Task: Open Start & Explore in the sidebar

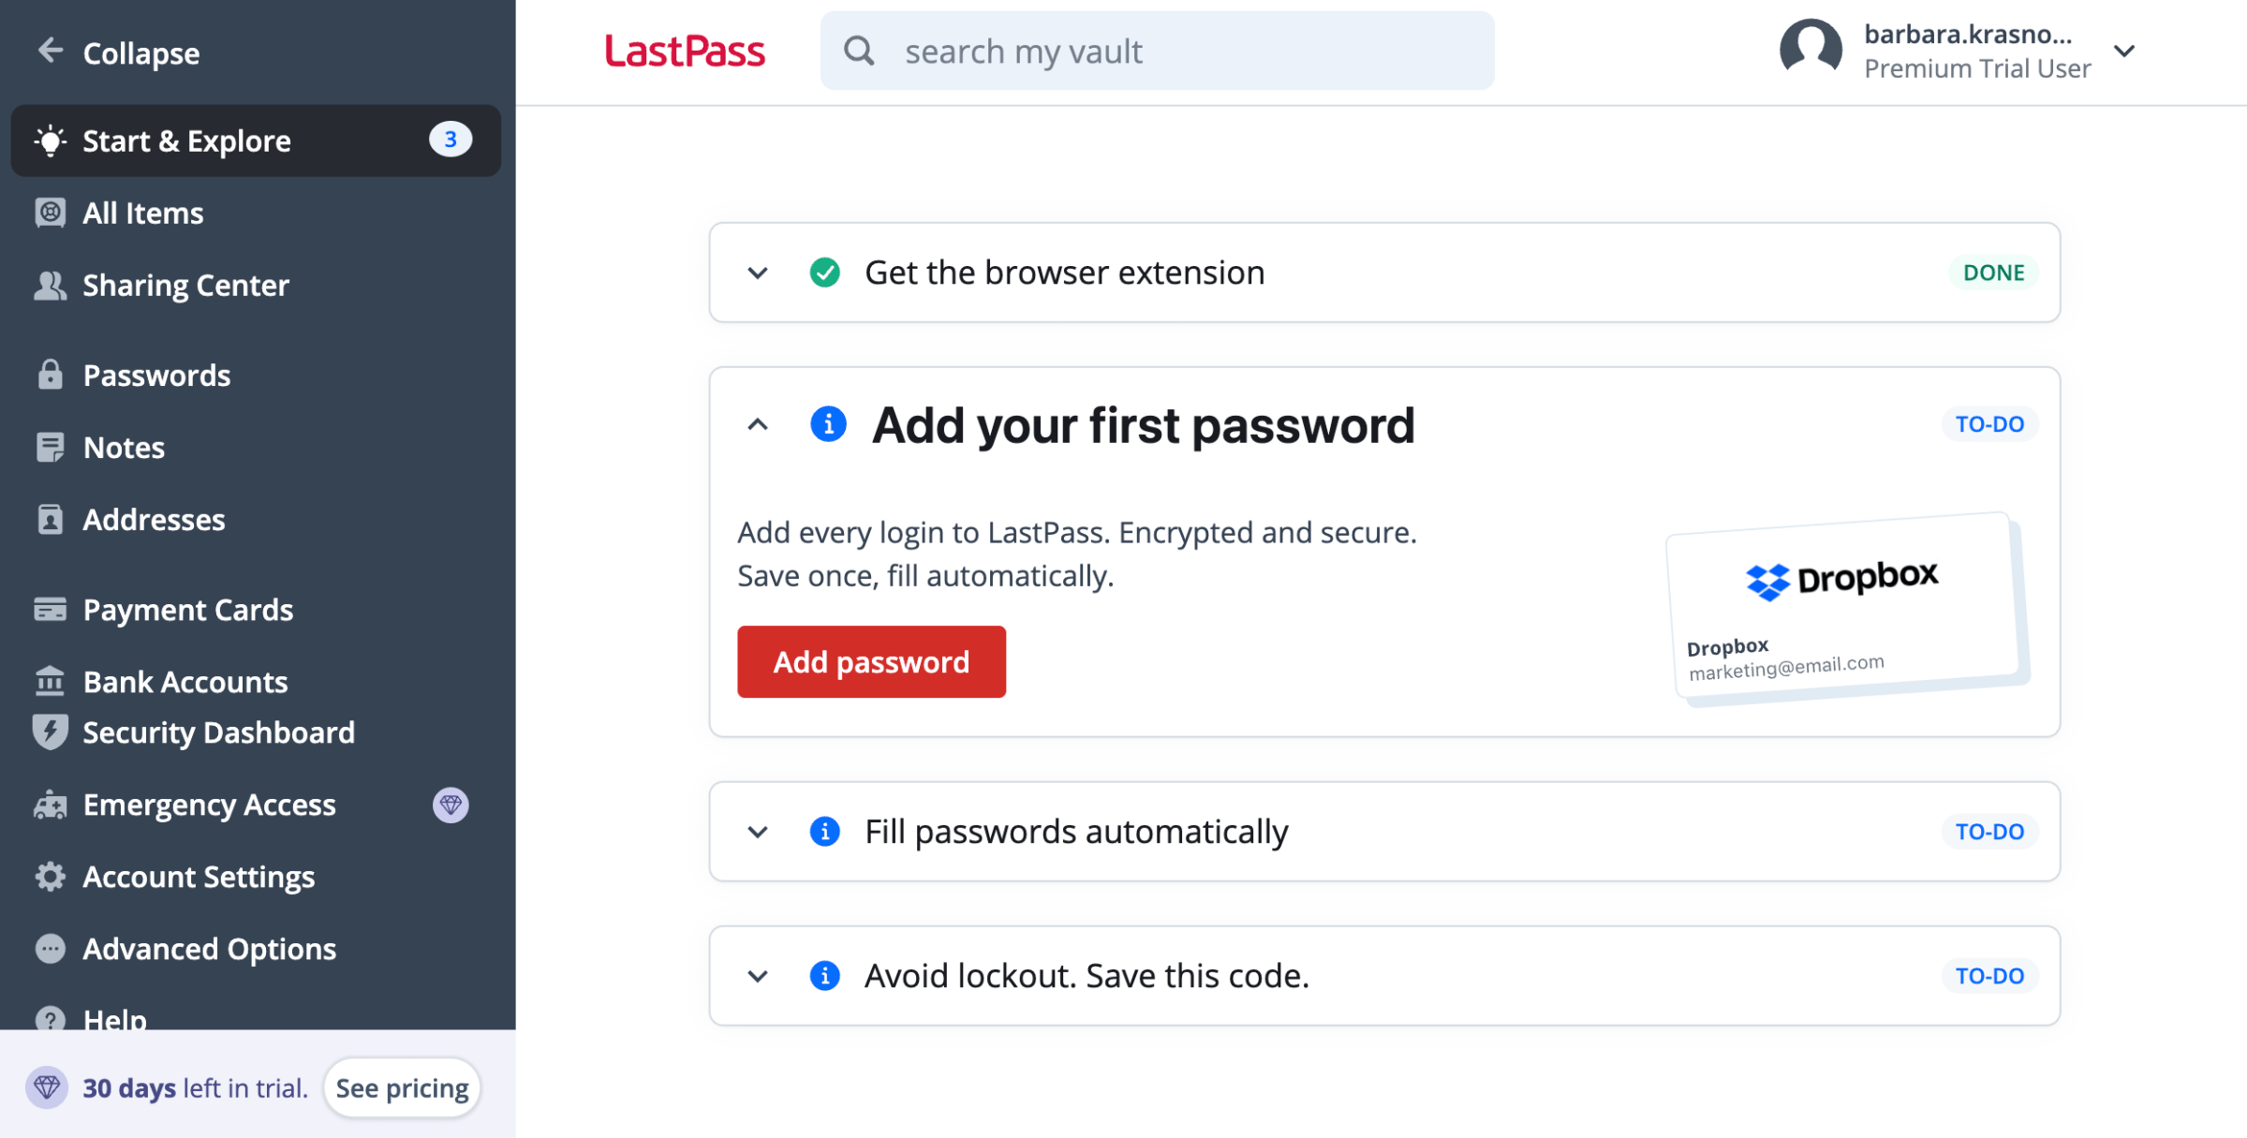Action: pos(186,140)
